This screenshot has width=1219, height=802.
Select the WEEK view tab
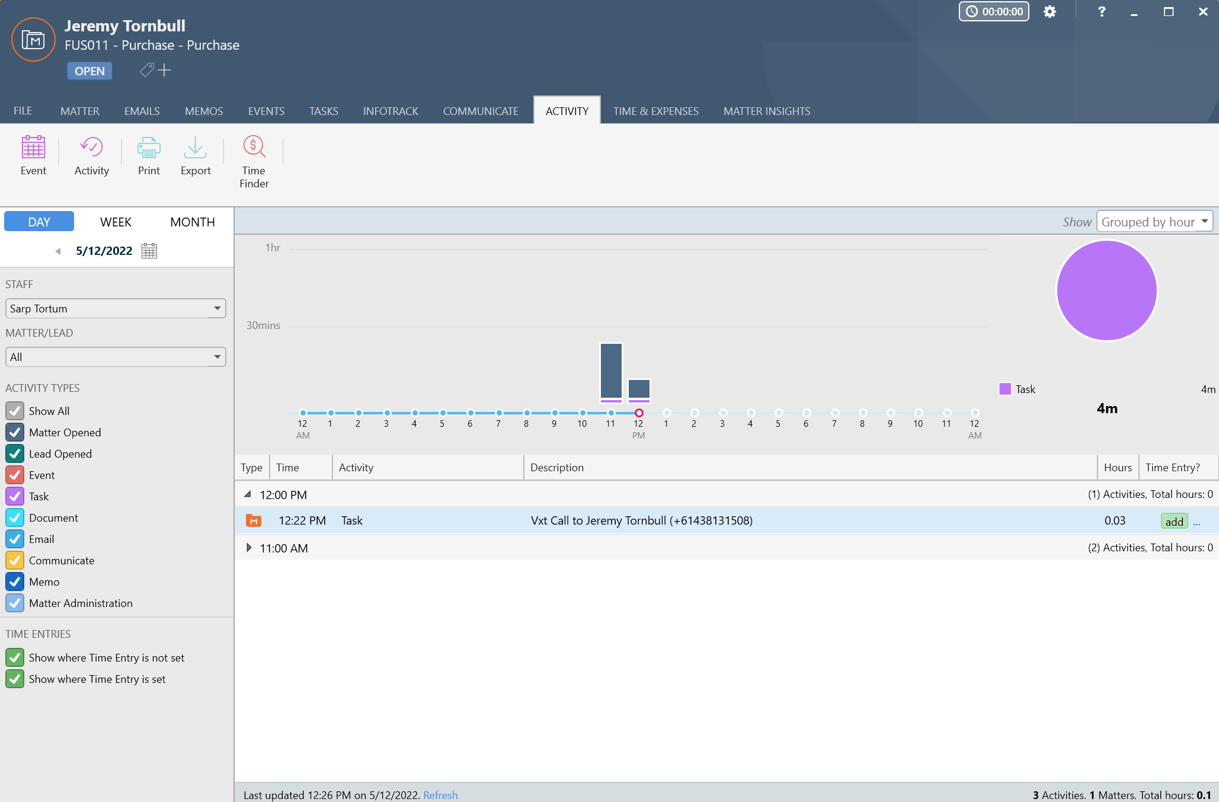116,222
